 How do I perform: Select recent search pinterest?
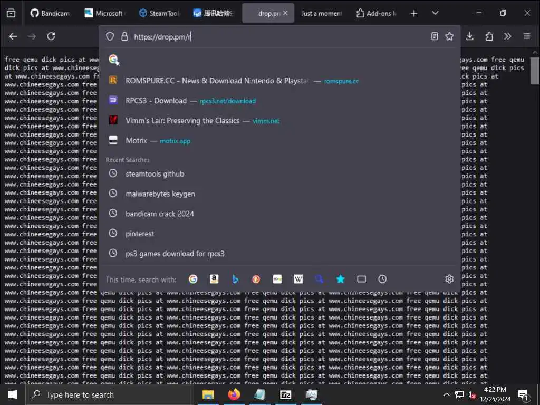tap(279, 234)
